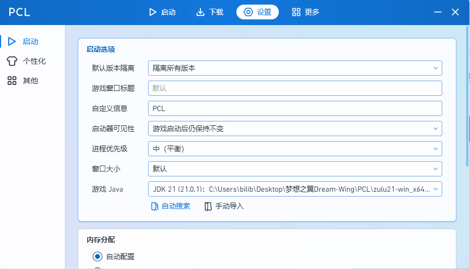Open 其他 via the sidebar grid icon
470x269 pixels.
point(11,81)
